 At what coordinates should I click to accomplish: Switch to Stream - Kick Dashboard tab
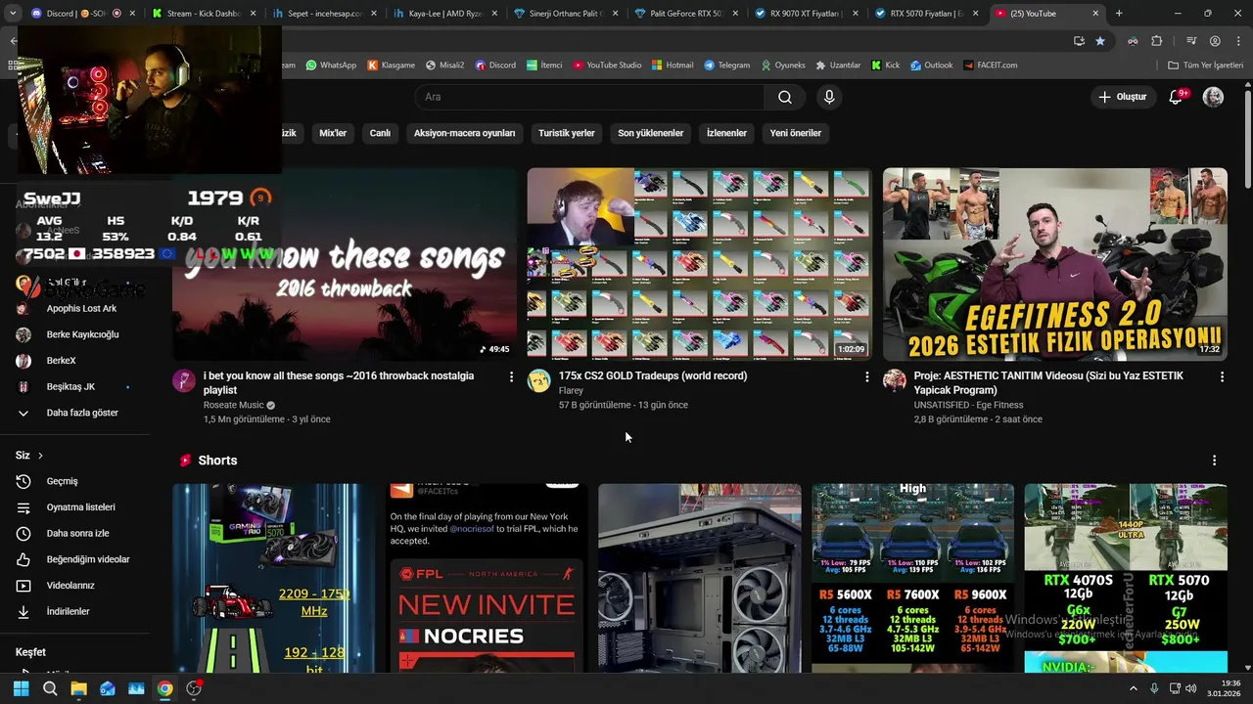pos(204,14)
